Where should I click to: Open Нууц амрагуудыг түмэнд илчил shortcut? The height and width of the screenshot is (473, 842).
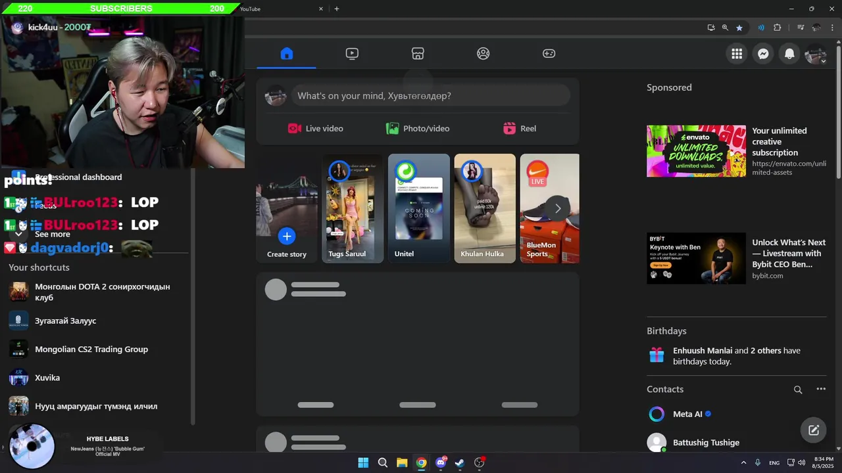coord(97,406)
